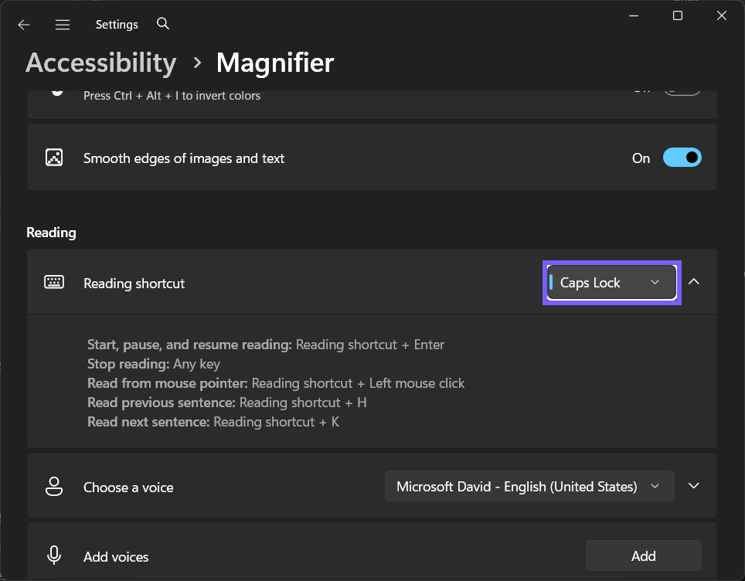Screen dimensions: 745x581
Task: Click the Choose a voice person icon
Action: 54,487
